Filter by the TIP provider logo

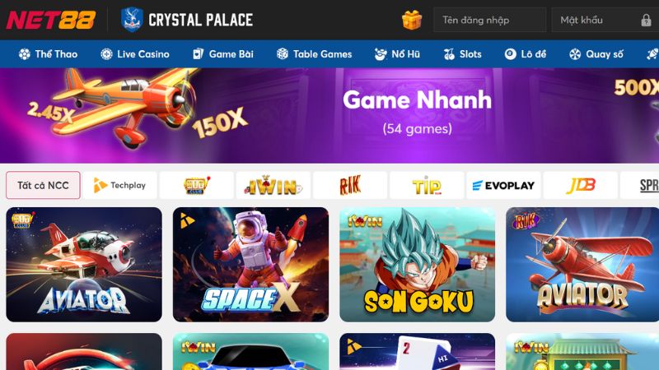click(x=427, y=185)
